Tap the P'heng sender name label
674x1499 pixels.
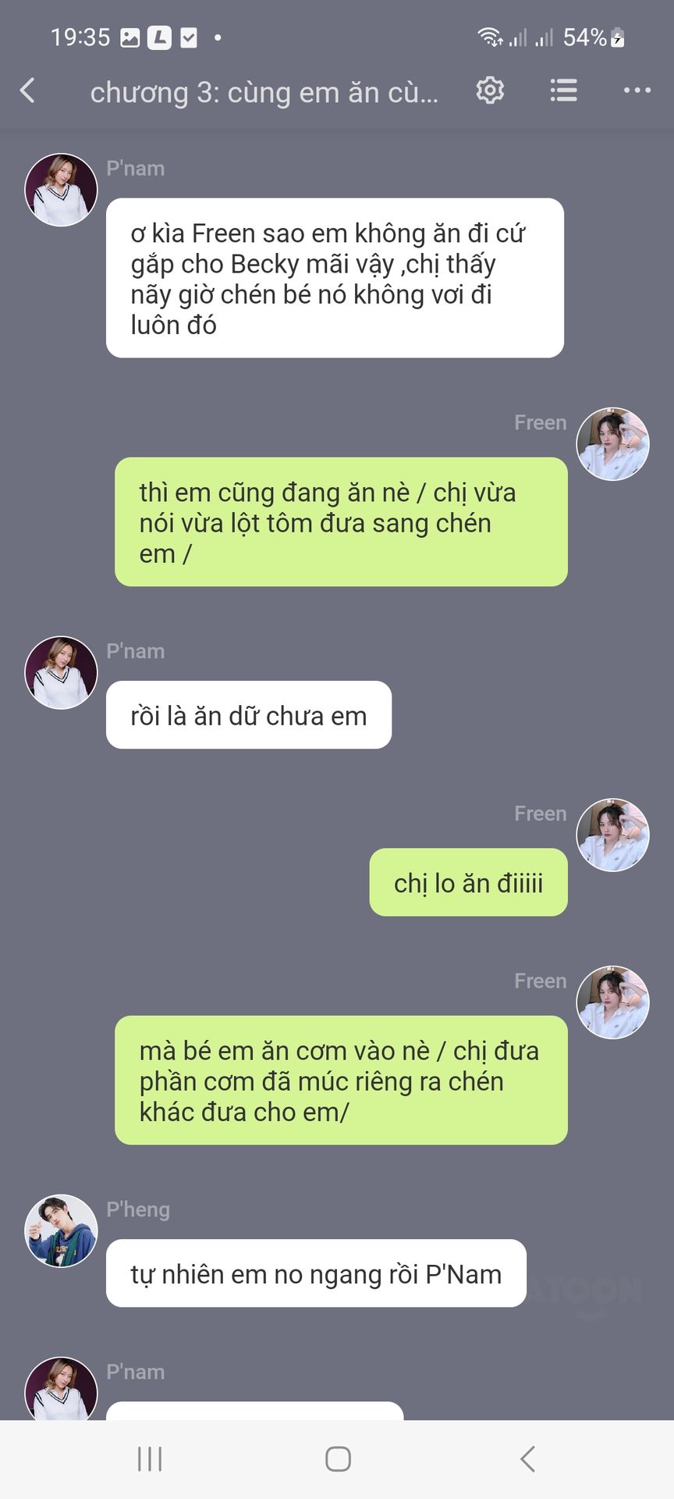point(138,1209)
